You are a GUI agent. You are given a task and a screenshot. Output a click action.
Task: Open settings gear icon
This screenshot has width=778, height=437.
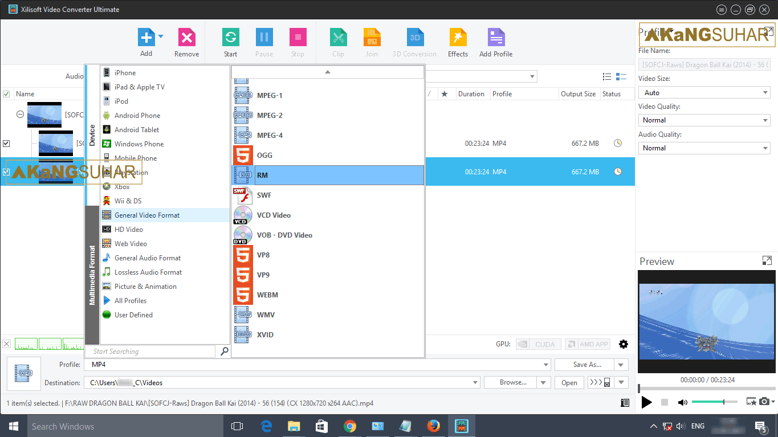(624, 344)
